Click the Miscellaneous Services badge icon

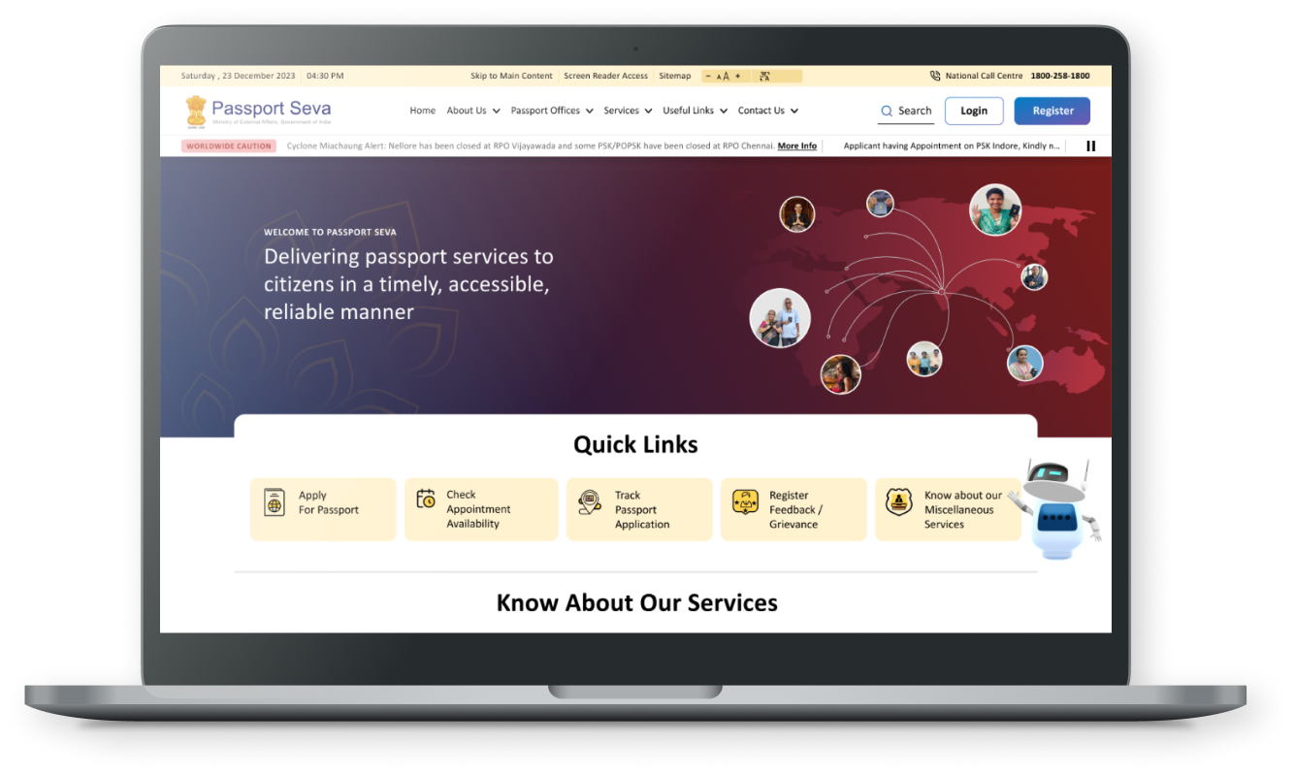click(x=899, y=501)
